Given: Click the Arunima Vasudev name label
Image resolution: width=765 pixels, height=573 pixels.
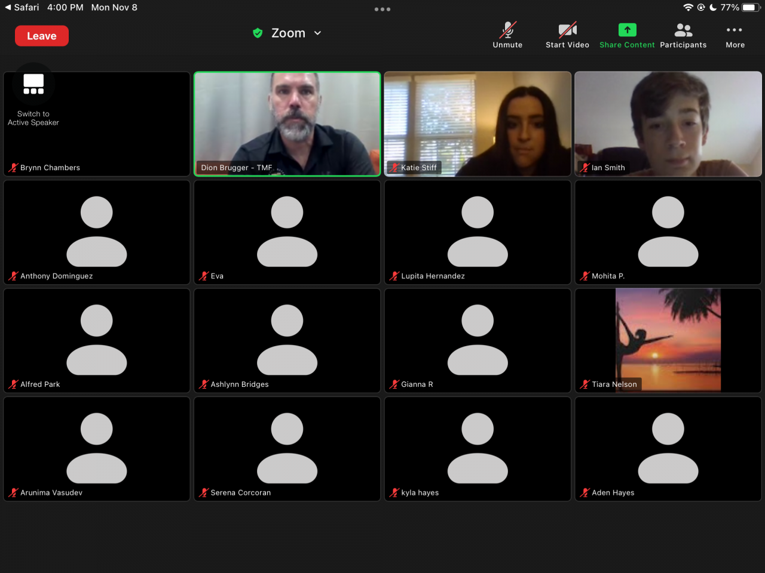Looking at the screenshot, I should click(51, 493).
